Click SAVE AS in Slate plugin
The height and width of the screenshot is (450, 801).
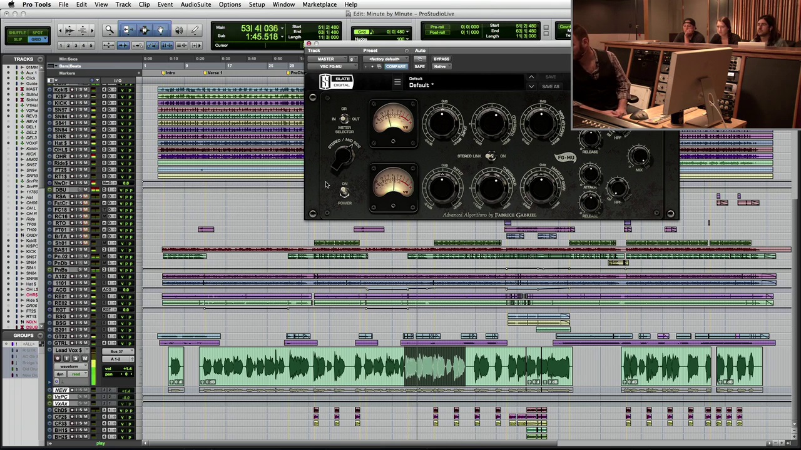(x=551, y=86)
